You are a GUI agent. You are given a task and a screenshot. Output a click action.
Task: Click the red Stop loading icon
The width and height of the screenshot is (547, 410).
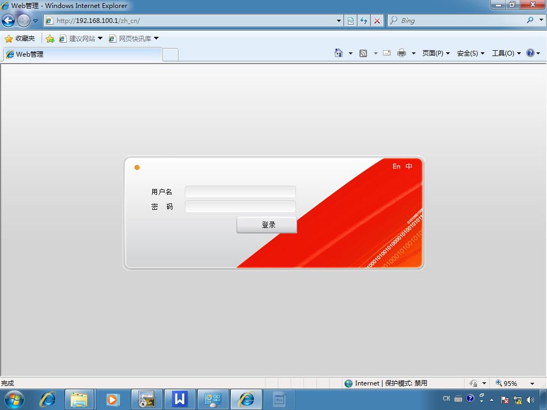coord(377,21)
